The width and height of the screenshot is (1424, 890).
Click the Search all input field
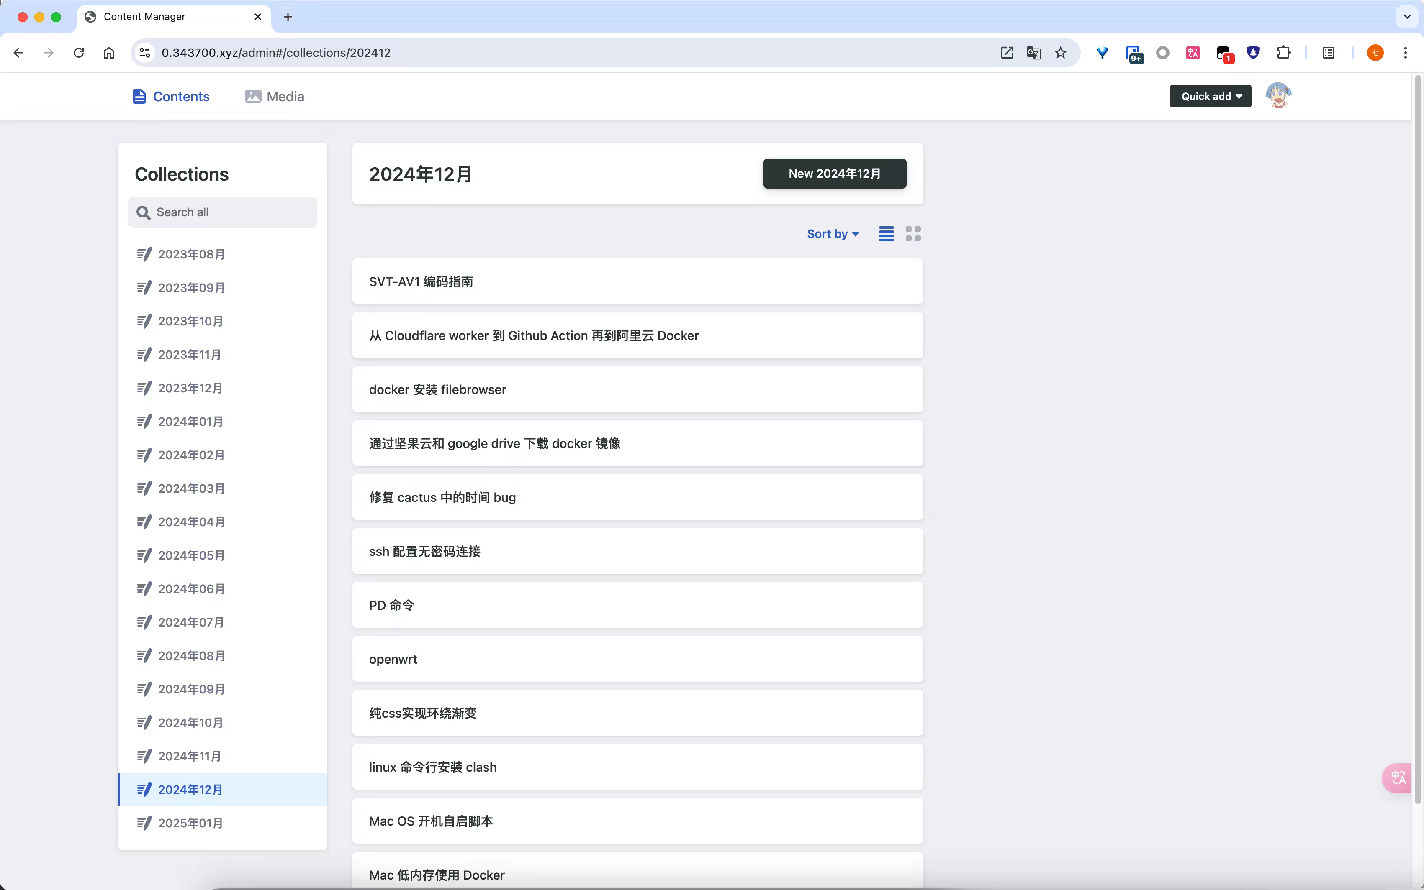[x=223, y=212]
